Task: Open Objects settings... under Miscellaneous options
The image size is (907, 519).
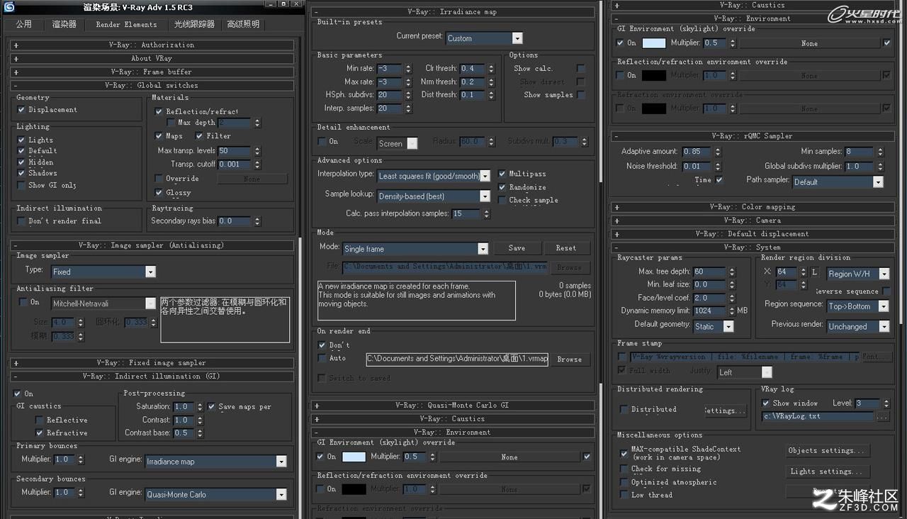Action: [x=827, y=451]
